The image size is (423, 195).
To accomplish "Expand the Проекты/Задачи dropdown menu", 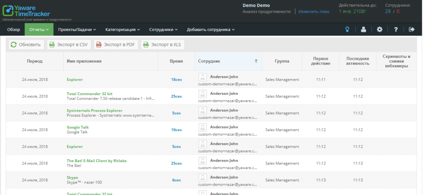I will pyautogui.click(x=77, y=29).
